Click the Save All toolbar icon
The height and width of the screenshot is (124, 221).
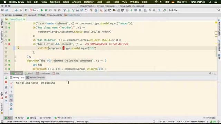2,10
